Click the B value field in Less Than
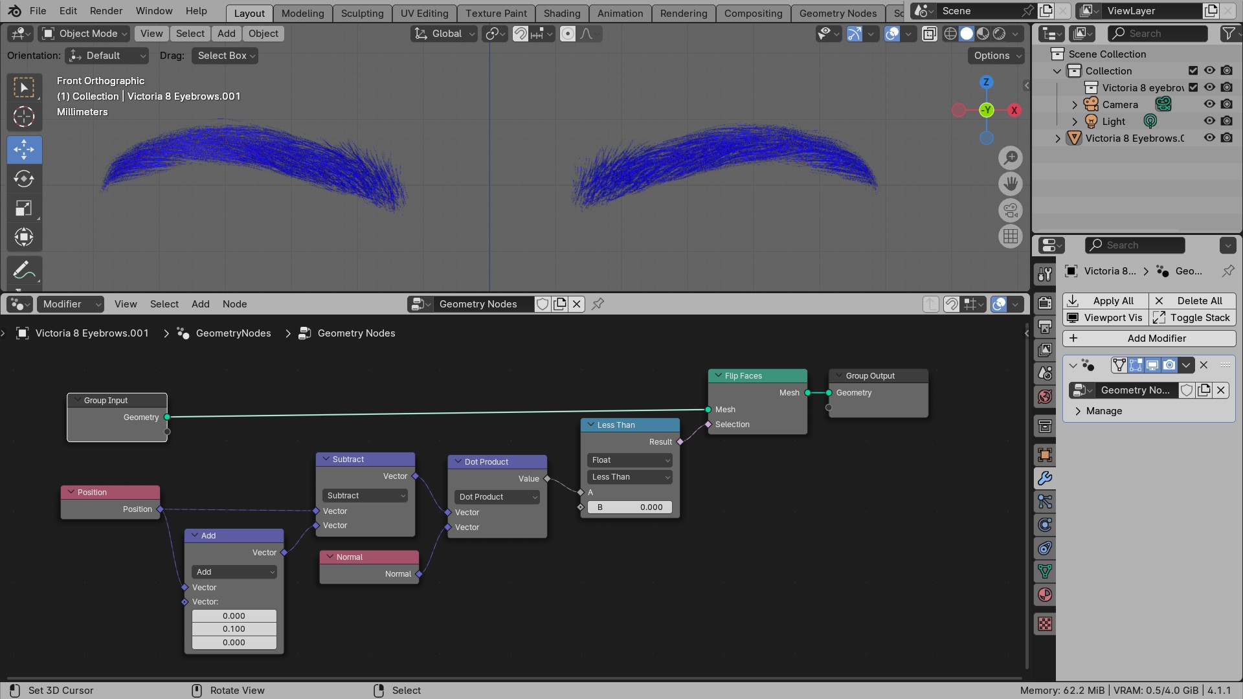1243x699 pixels. pyautogui.click(x=629, y=507)
